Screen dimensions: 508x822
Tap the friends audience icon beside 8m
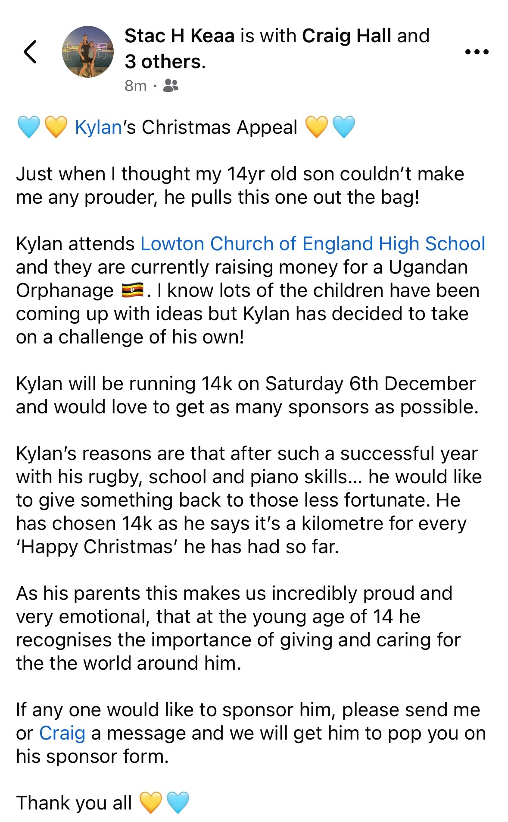[x=171, y=86]
